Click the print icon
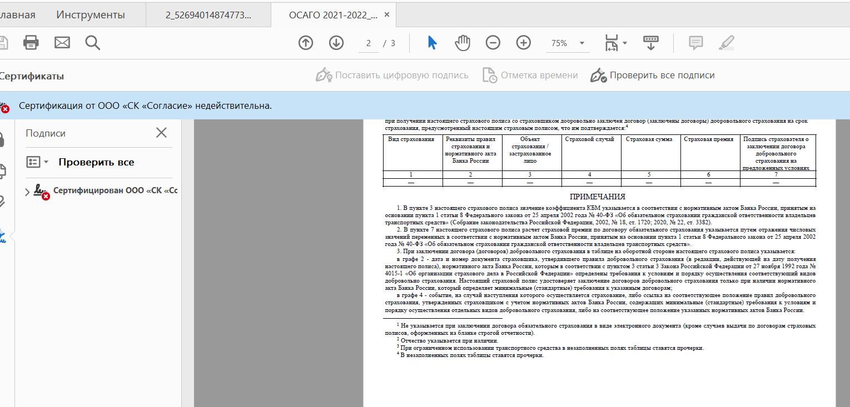850x407 pixels. 31,43
